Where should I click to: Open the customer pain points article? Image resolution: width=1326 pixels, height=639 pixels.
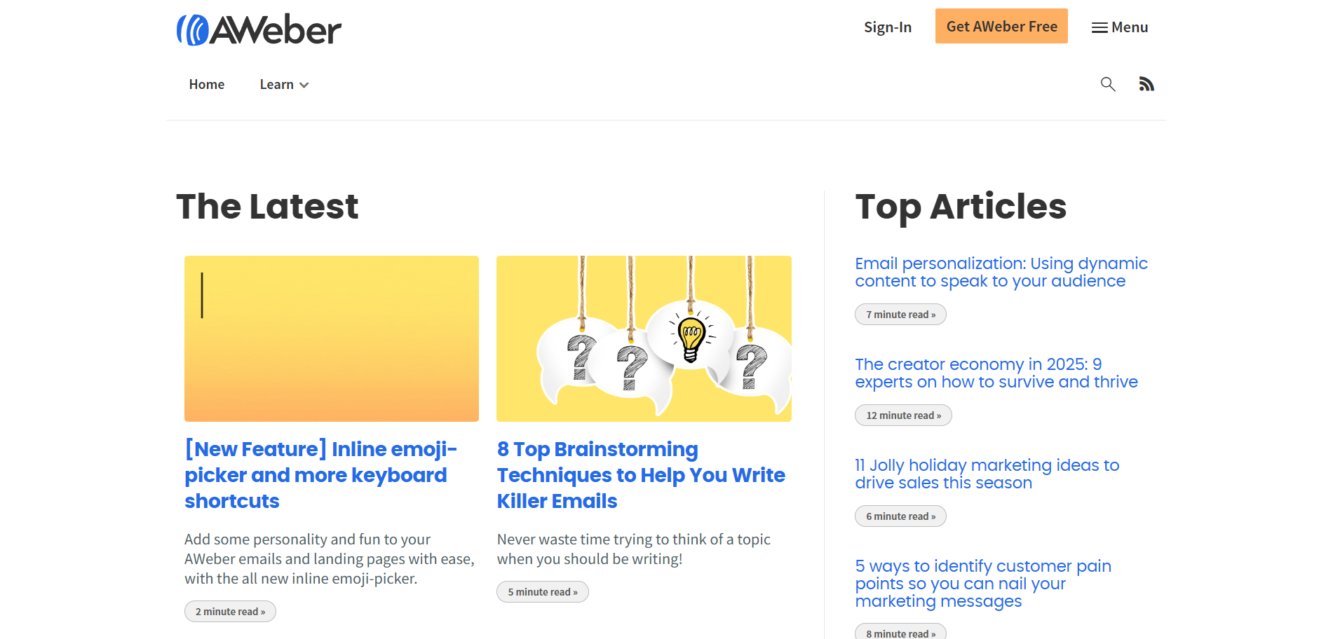tap(982, 583)
